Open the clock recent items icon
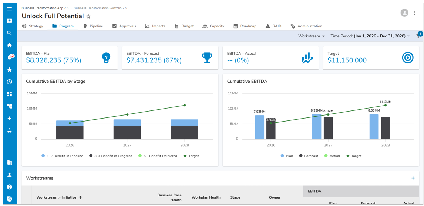 point(10,82)
